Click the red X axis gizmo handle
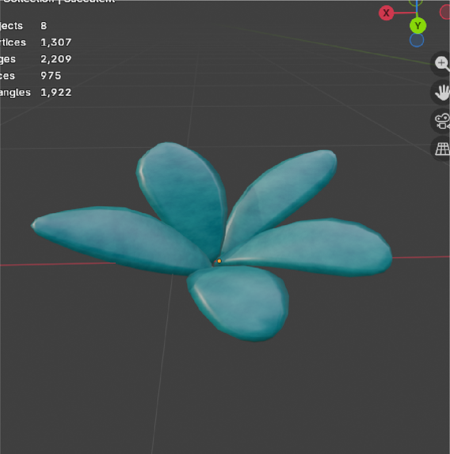450x454 pixels. [x=386, y=13]
